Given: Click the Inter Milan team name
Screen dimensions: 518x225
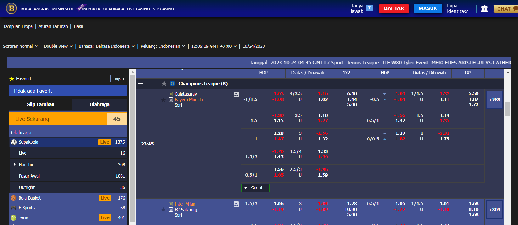Looking at the screenshot, I should (185, 204).
